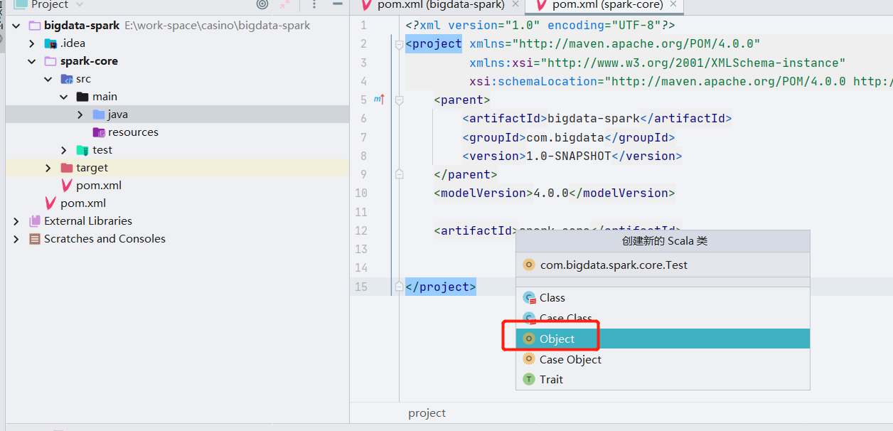Click the locate-in-project target icon
893x431 pixels.
[x=262, y=4]
